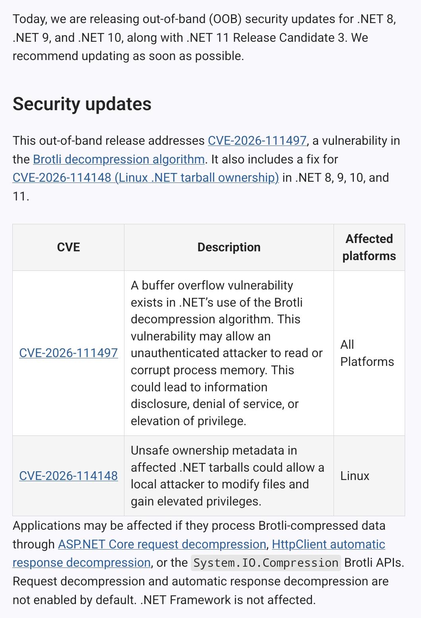Click the buffer overflow vulnerability description cell
421x618 pixels.
pos(229,353)
